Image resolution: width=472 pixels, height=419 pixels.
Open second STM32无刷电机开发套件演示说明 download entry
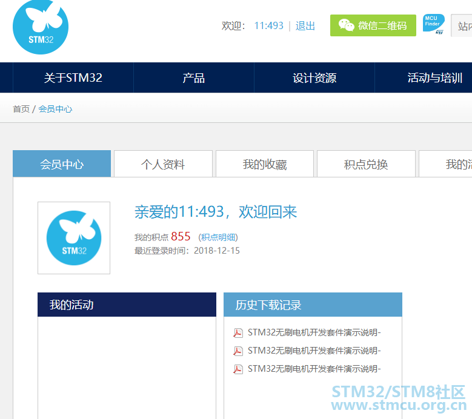[x=314, y=351]
